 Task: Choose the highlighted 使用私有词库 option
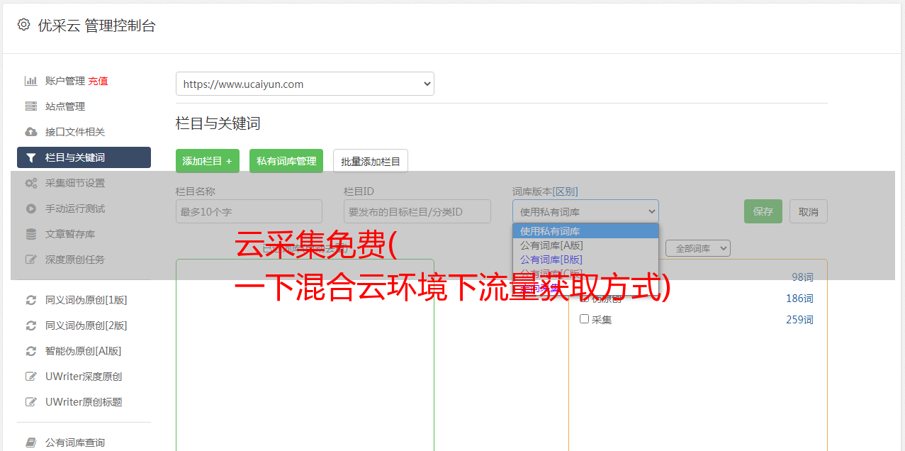tap(585, 231)
